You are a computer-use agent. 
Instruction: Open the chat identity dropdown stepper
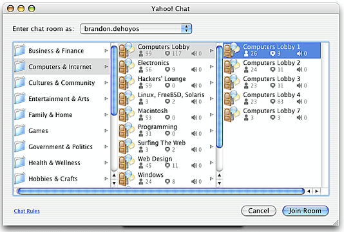pos(186,29)
